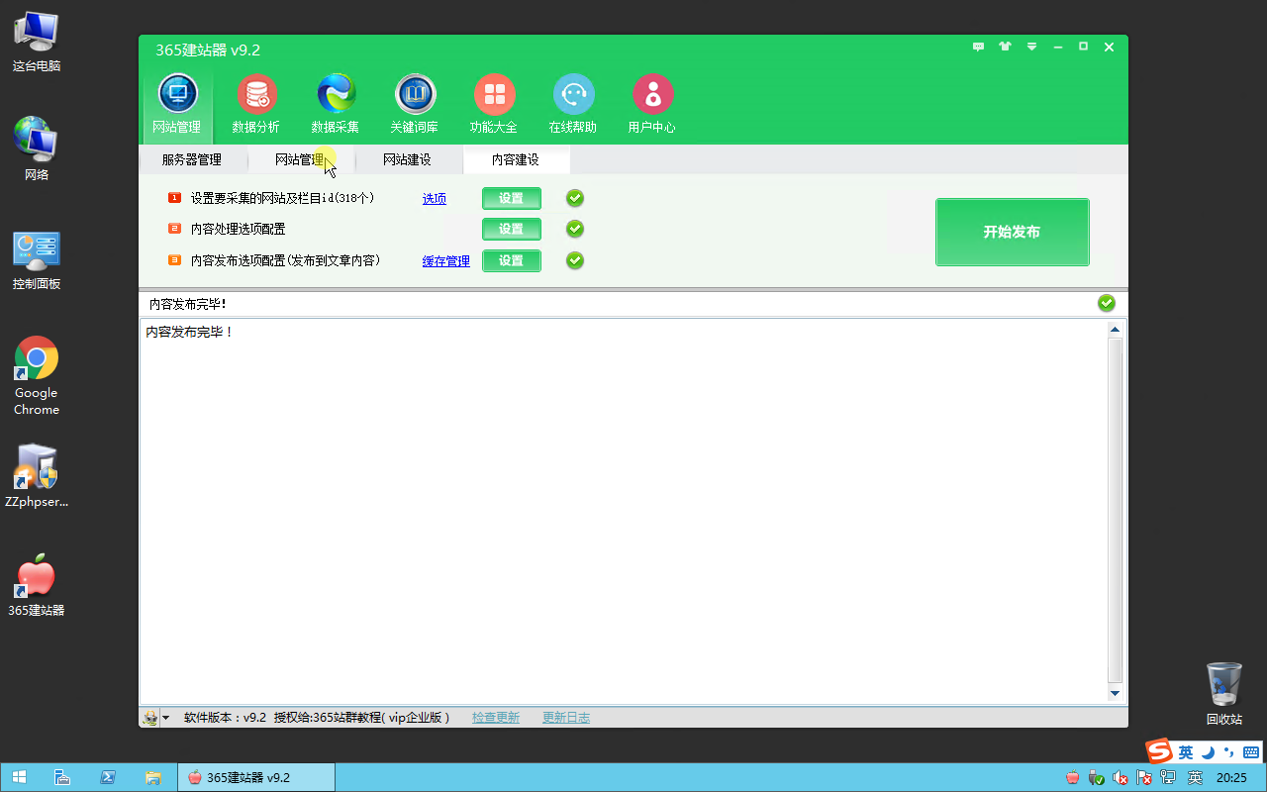The height and width of the screenshot is (792, 1267).
Task: Open the 功能大全 module
Action: click(494, 104)
